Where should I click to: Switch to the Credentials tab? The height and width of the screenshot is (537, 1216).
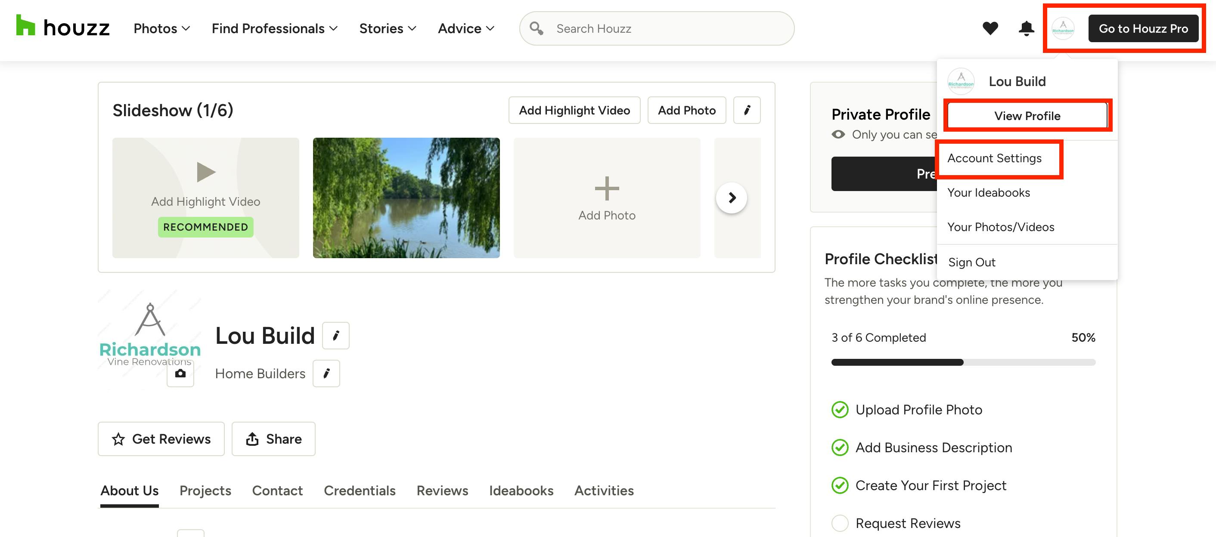pyautogui.click(x=360, y=491)
